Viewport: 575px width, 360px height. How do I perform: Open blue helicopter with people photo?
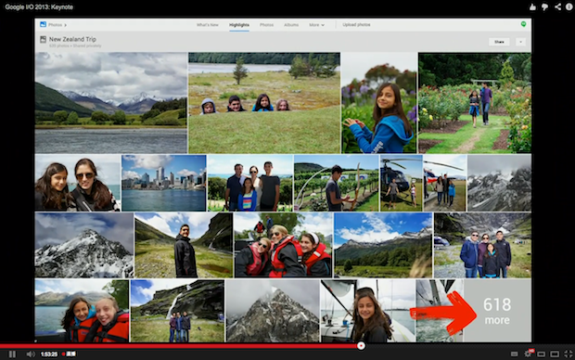402,183
